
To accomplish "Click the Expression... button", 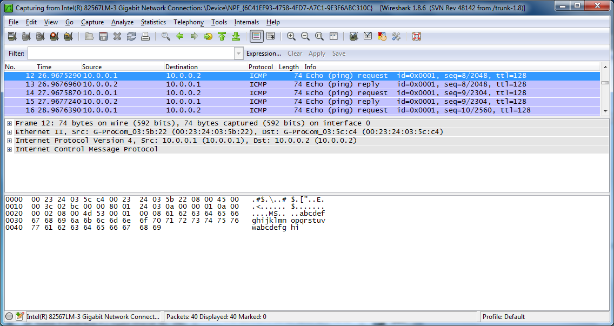I will 263,54.
